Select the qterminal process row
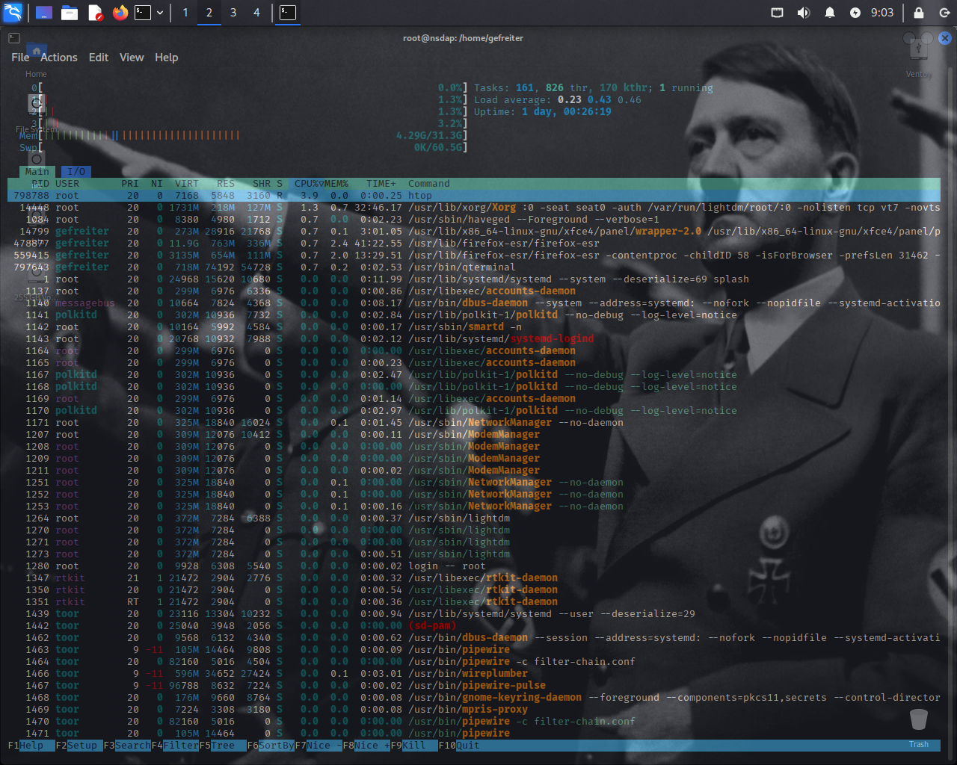957x765 pixels. click(x=474, y=267)
